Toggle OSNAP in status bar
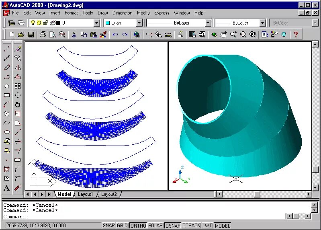The width and height of the screenshot is (321, 230). [x=173, y=226]
